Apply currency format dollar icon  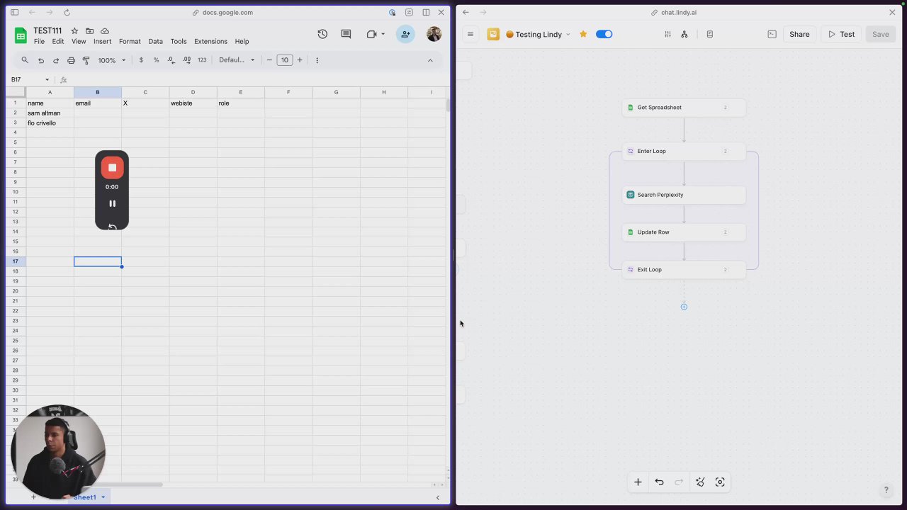click(x=141, y=60)
